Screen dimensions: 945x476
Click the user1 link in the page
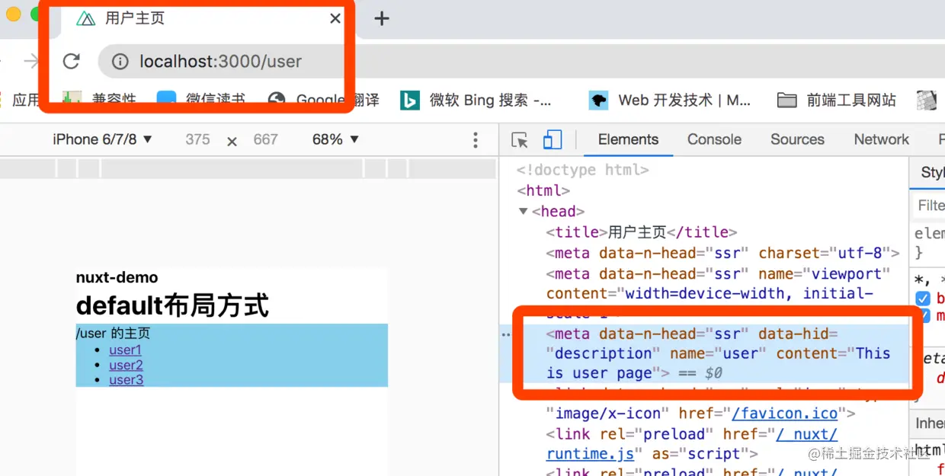[126, 350]
